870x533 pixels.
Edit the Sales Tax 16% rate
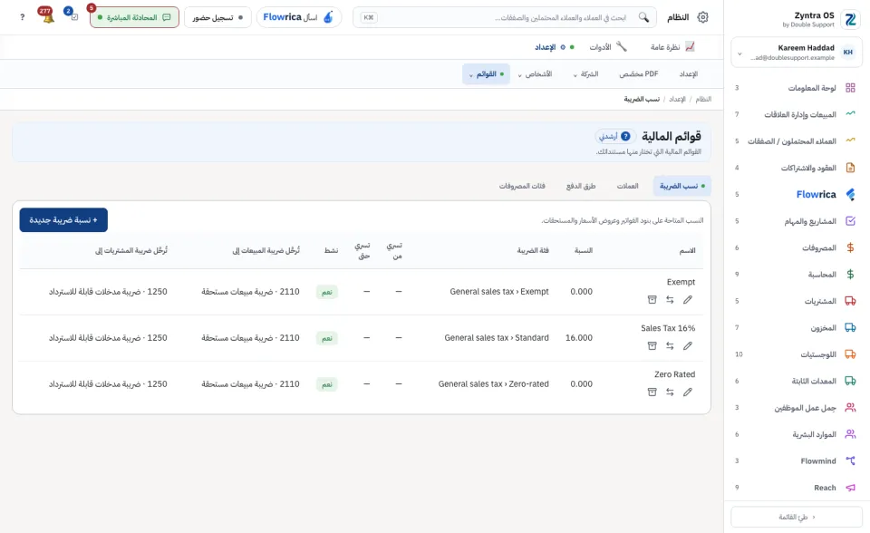click(688, 346)
